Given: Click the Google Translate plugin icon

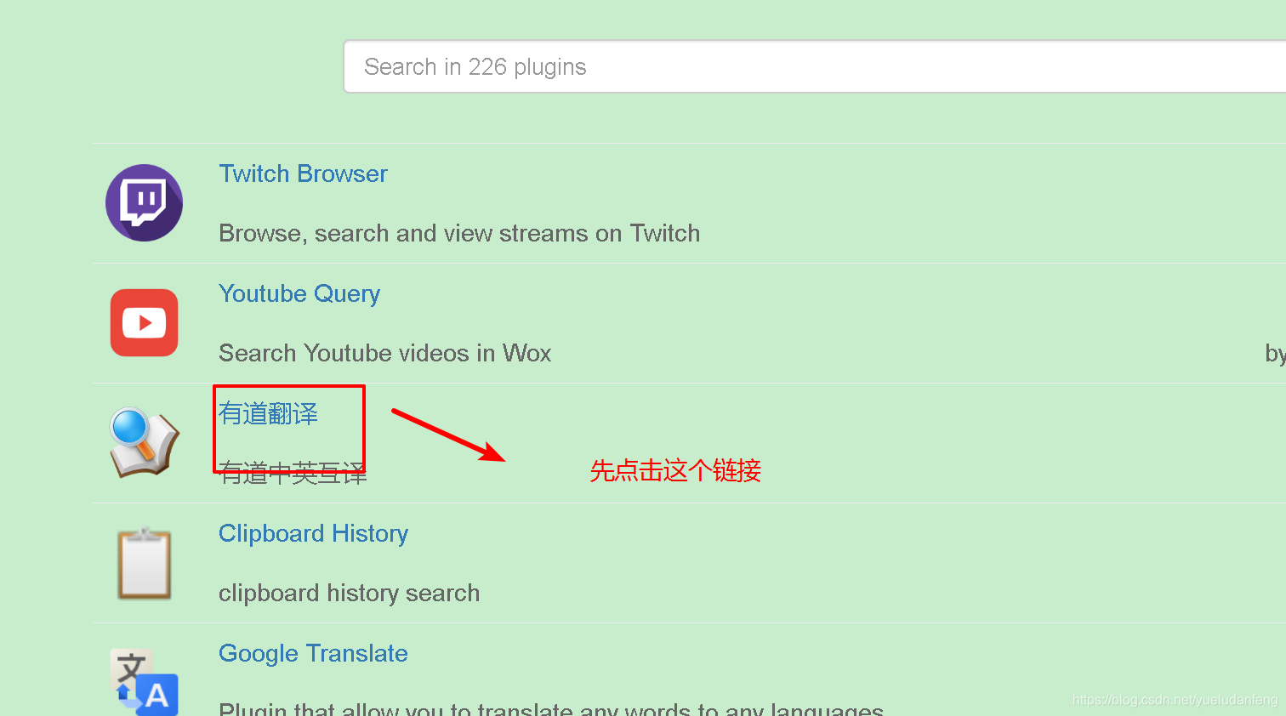Looking at the screenshot, I should click(x=144, y=682).
